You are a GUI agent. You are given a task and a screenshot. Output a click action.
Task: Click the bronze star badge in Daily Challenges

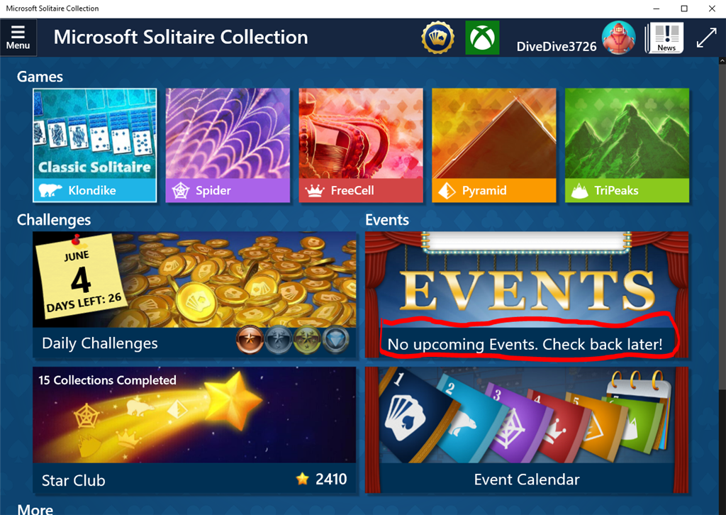(x=250, y=340)
